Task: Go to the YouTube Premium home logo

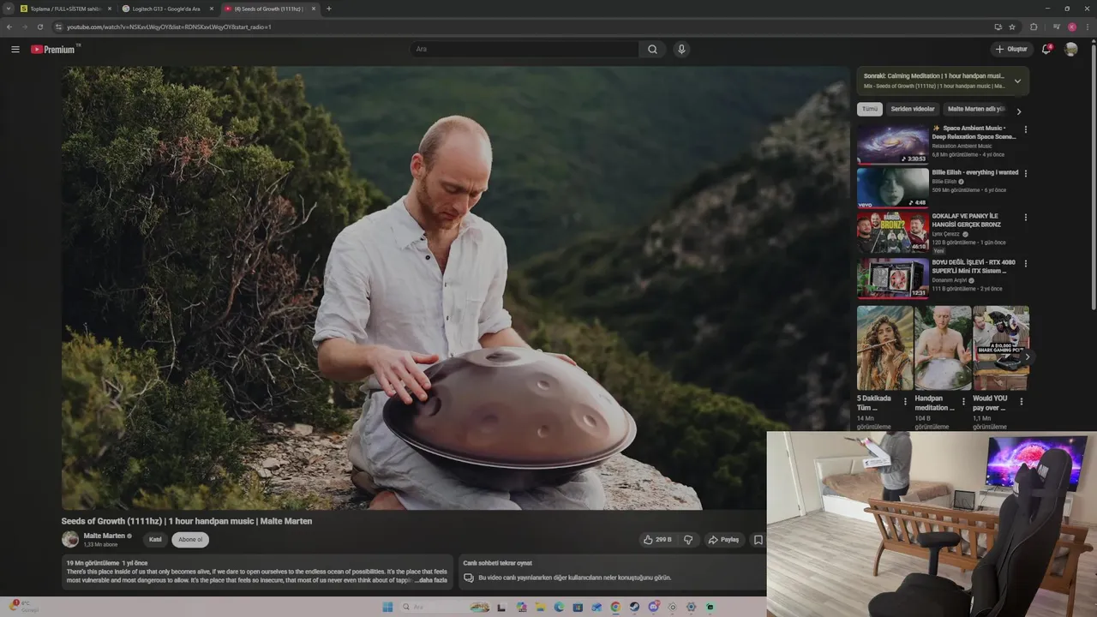Action: [55, 49]
